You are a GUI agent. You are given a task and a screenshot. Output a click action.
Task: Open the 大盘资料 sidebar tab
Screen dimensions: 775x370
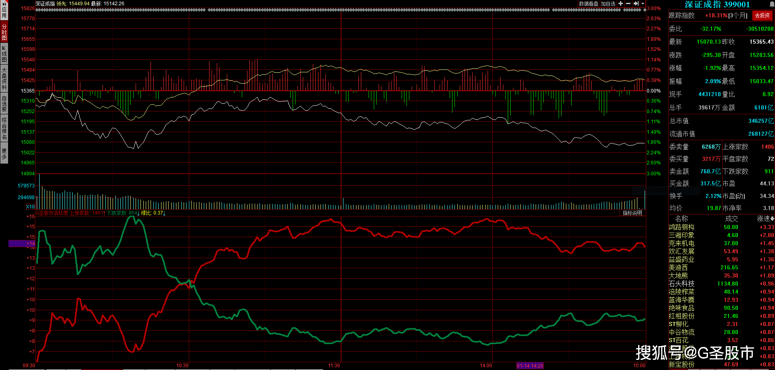[x=4, y=78]
